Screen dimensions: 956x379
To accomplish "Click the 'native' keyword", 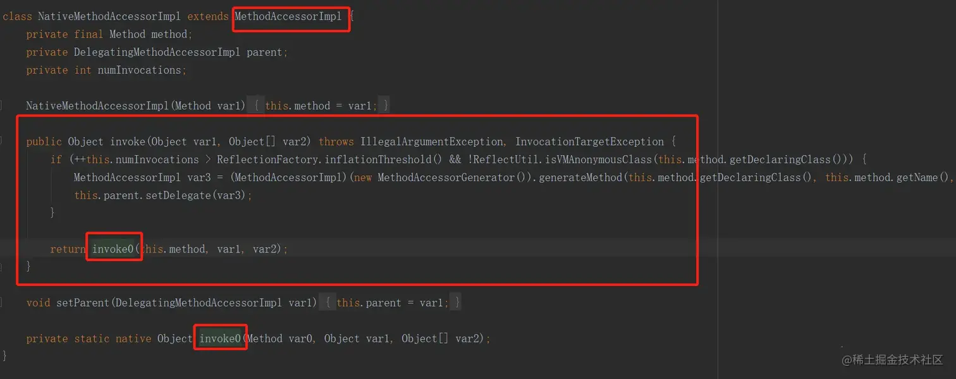I will point(133,339).
